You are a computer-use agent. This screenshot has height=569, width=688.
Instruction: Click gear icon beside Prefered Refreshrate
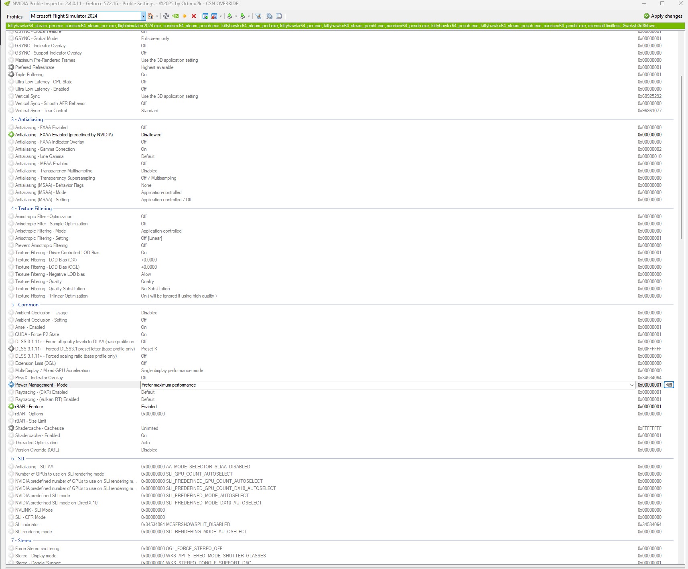(x=11, y=67)
